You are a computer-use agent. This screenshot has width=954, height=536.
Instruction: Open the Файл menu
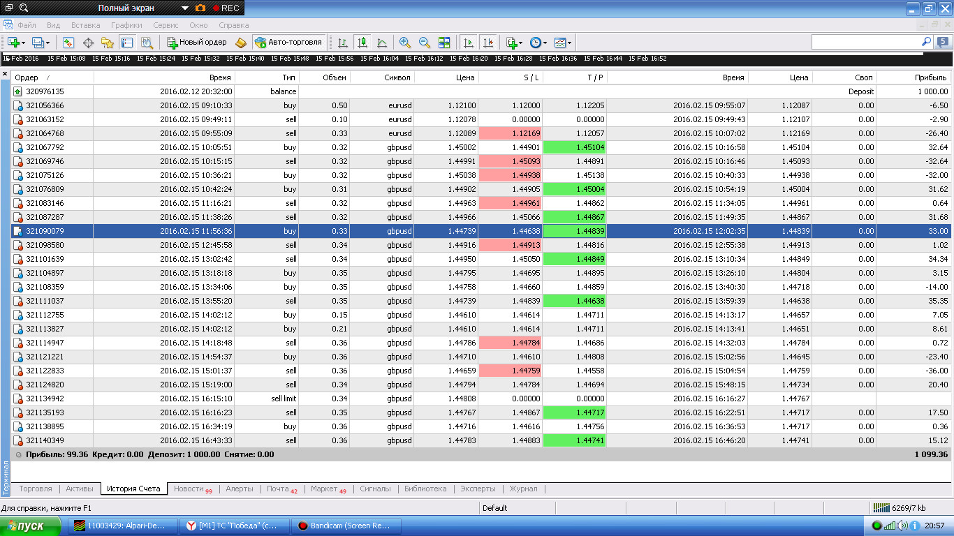27,25
